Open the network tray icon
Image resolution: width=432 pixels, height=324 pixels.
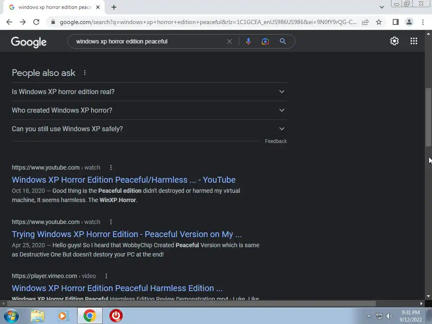coord(379,316)
